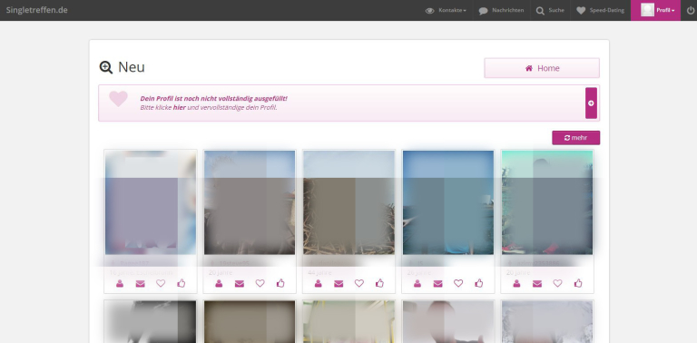Send message to the 16 Jahre member

pos(140,283)
